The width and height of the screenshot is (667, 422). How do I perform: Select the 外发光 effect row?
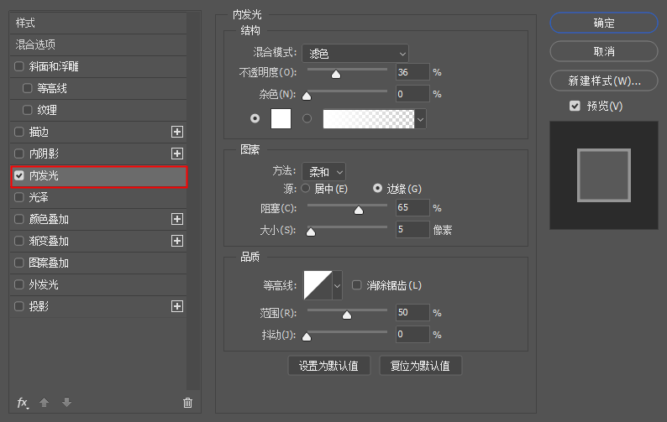98,284
